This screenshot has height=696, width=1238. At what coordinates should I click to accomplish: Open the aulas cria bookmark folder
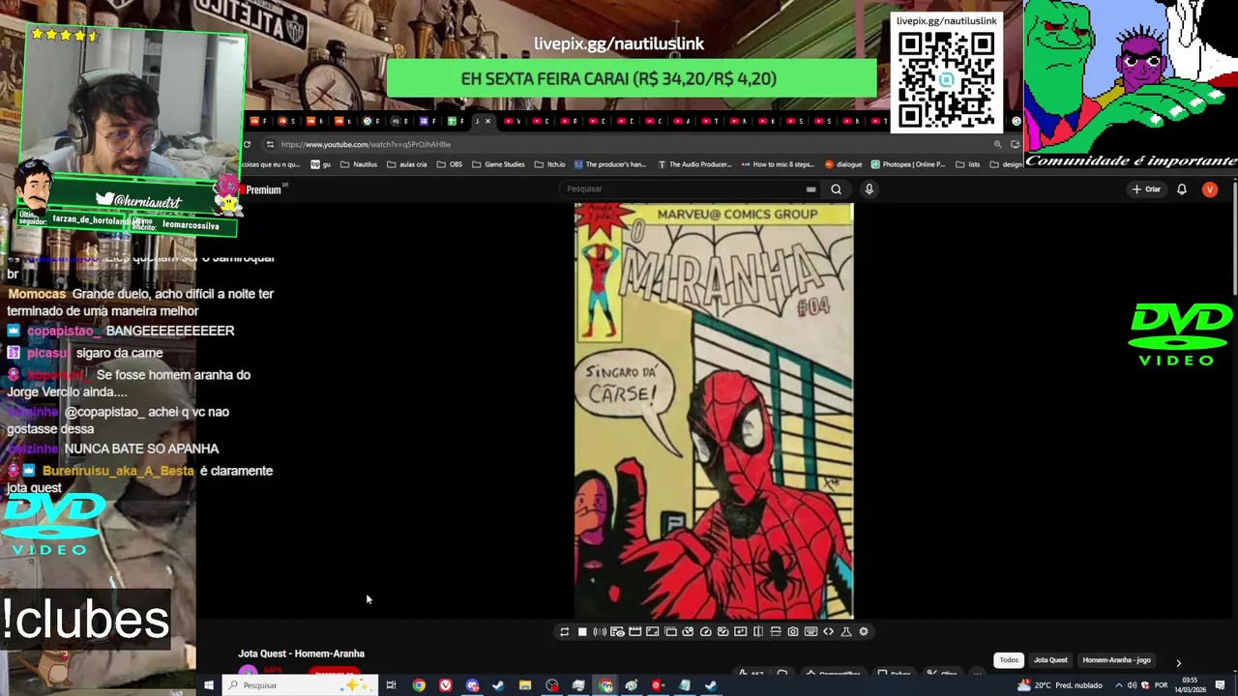[406, 164]
